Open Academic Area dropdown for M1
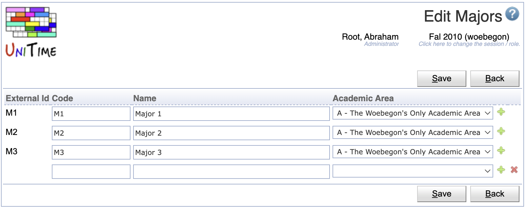526x209 pixels. click(413, 113)
